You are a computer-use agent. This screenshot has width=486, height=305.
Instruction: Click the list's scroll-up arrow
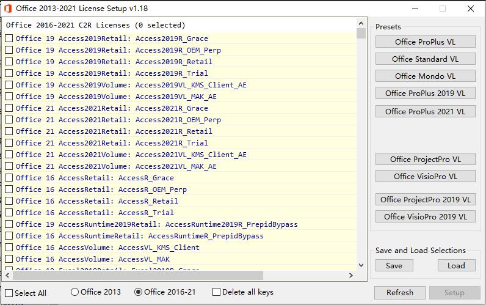[x=361, y=24]
